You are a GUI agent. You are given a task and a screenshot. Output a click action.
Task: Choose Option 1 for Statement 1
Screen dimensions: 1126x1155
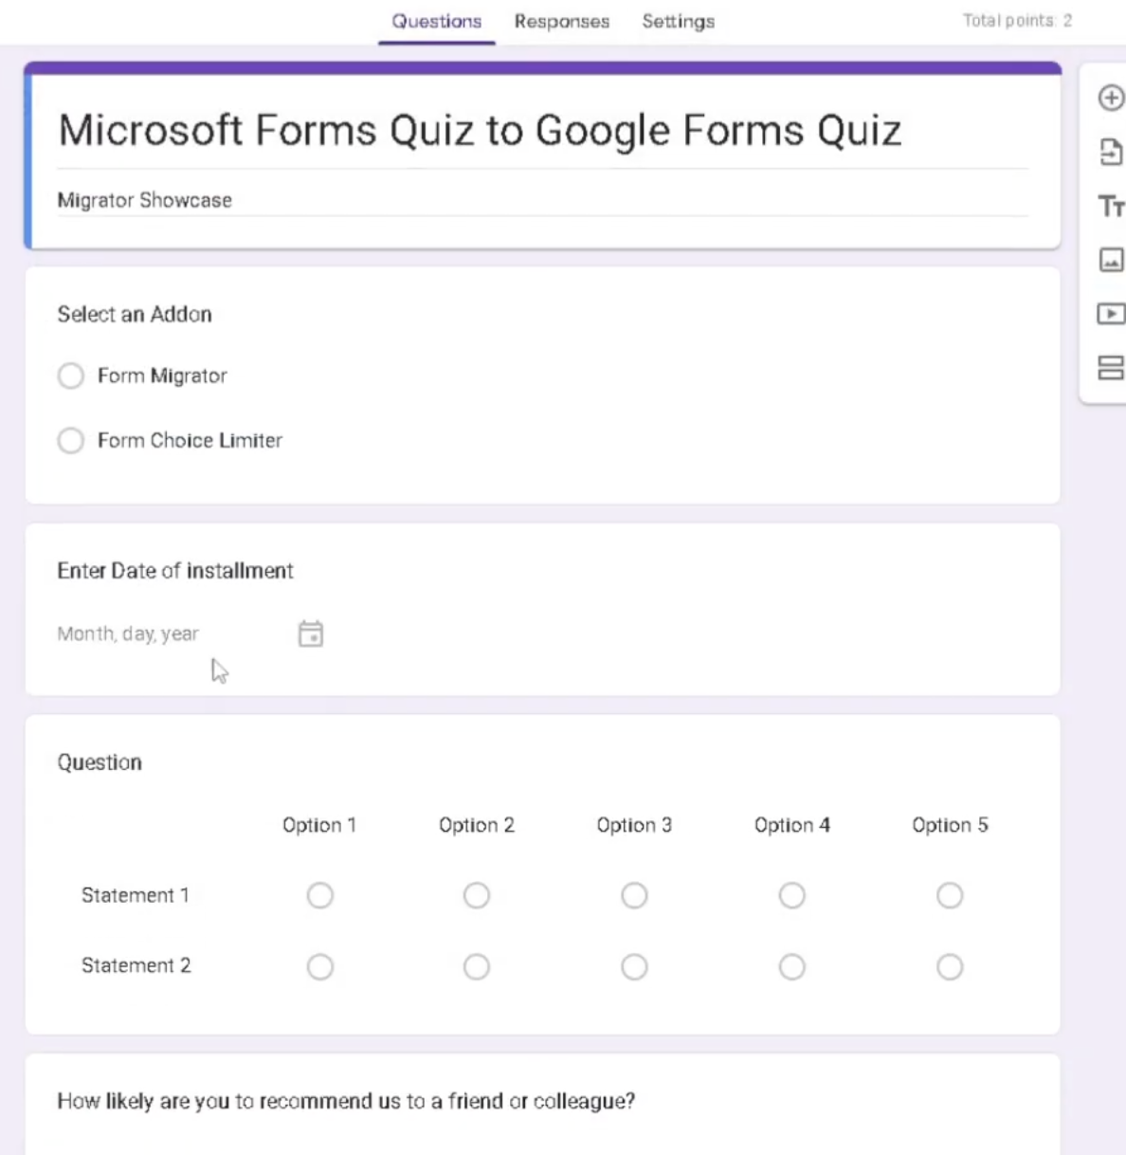pyautogui.click(x=320, y=895)
